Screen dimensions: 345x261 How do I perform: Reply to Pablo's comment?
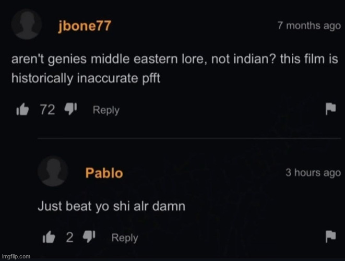click(x=125, y=238)
